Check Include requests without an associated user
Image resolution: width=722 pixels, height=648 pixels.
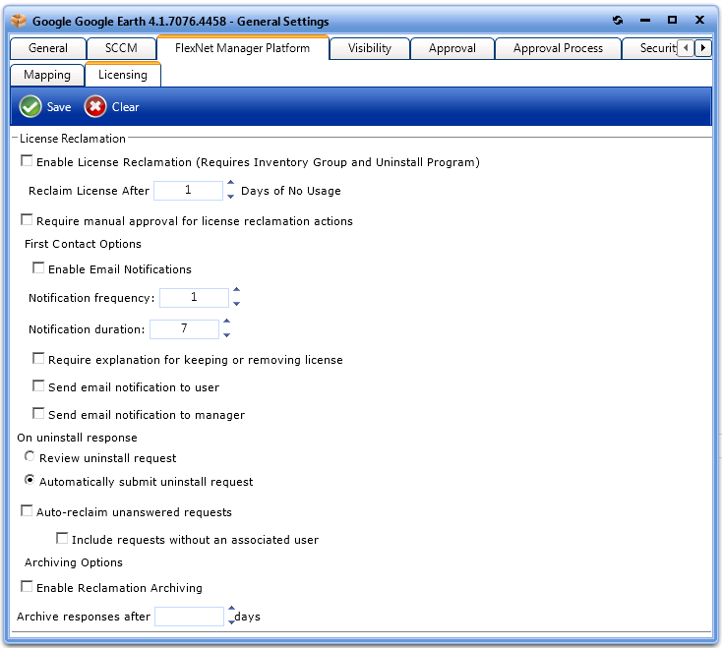click(62, 538)
